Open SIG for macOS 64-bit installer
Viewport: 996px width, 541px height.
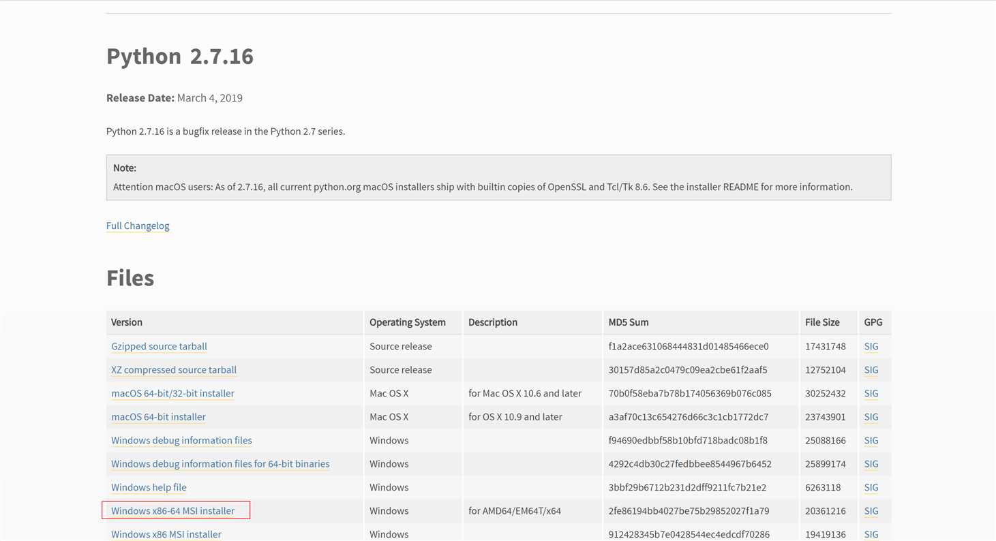871,417
